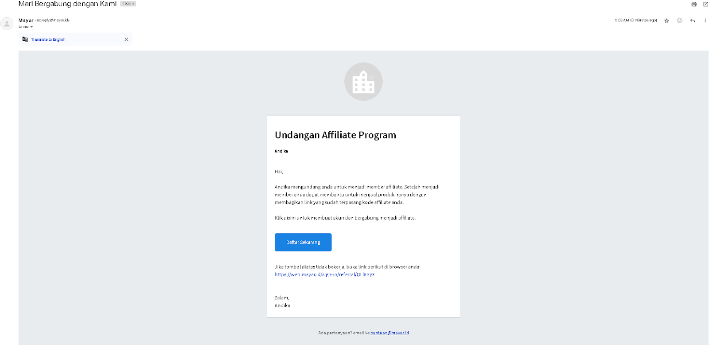Star this email from Mayar
Viewport: 709px width, 345px height.
tap(666, 20)
